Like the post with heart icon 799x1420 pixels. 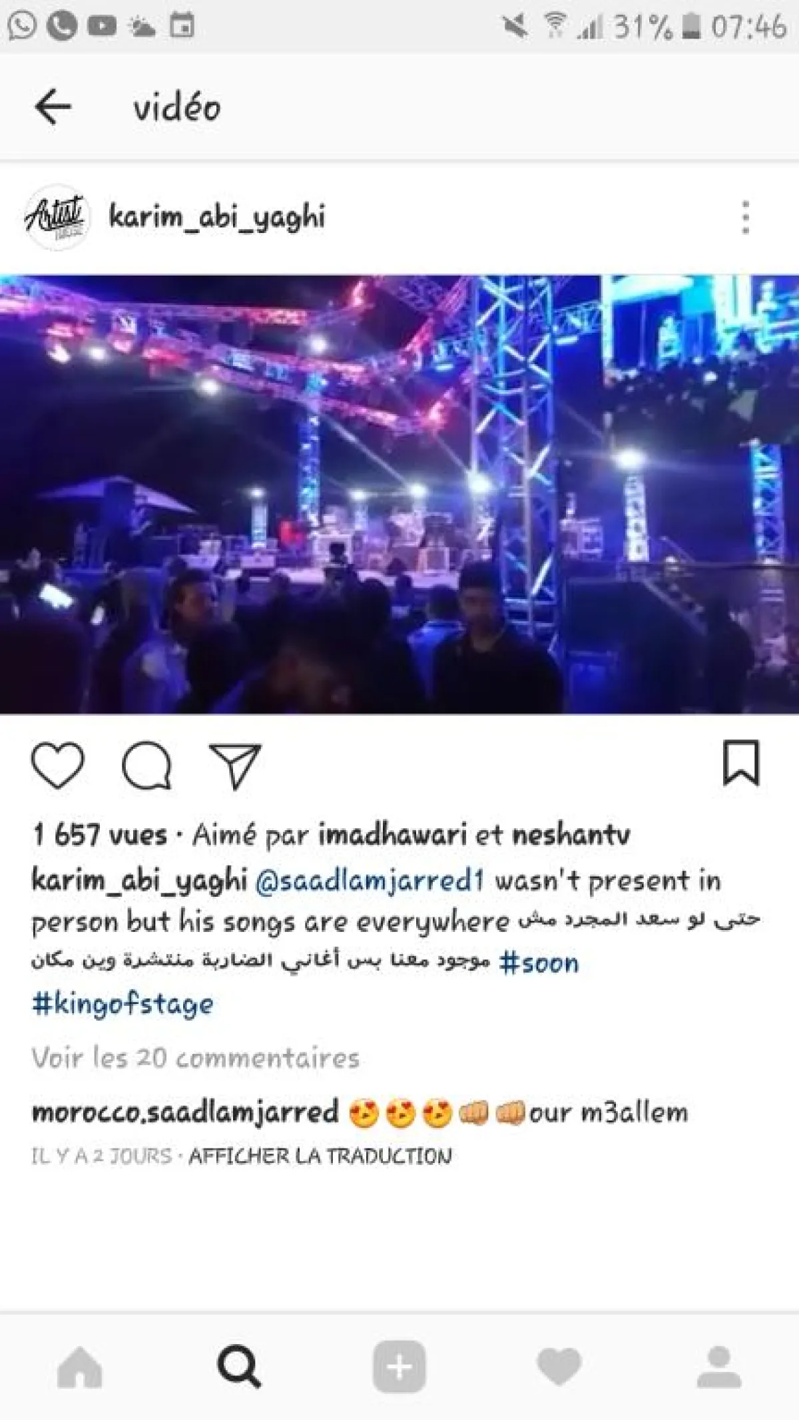[58, 764]
